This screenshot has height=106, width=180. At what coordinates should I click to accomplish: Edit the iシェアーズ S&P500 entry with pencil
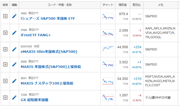(x=14, y=16)
